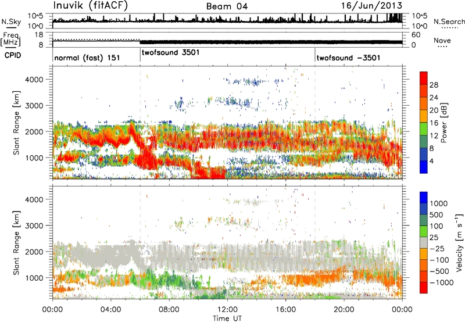This screenshot has width=465, height=322.
Task: Click the date '16/Jun/2013'
Action: (371, 6)
